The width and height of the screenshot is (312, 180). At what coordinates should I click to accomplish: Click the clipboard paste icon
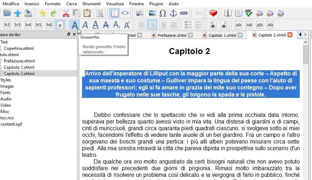[x=87, y=13]
